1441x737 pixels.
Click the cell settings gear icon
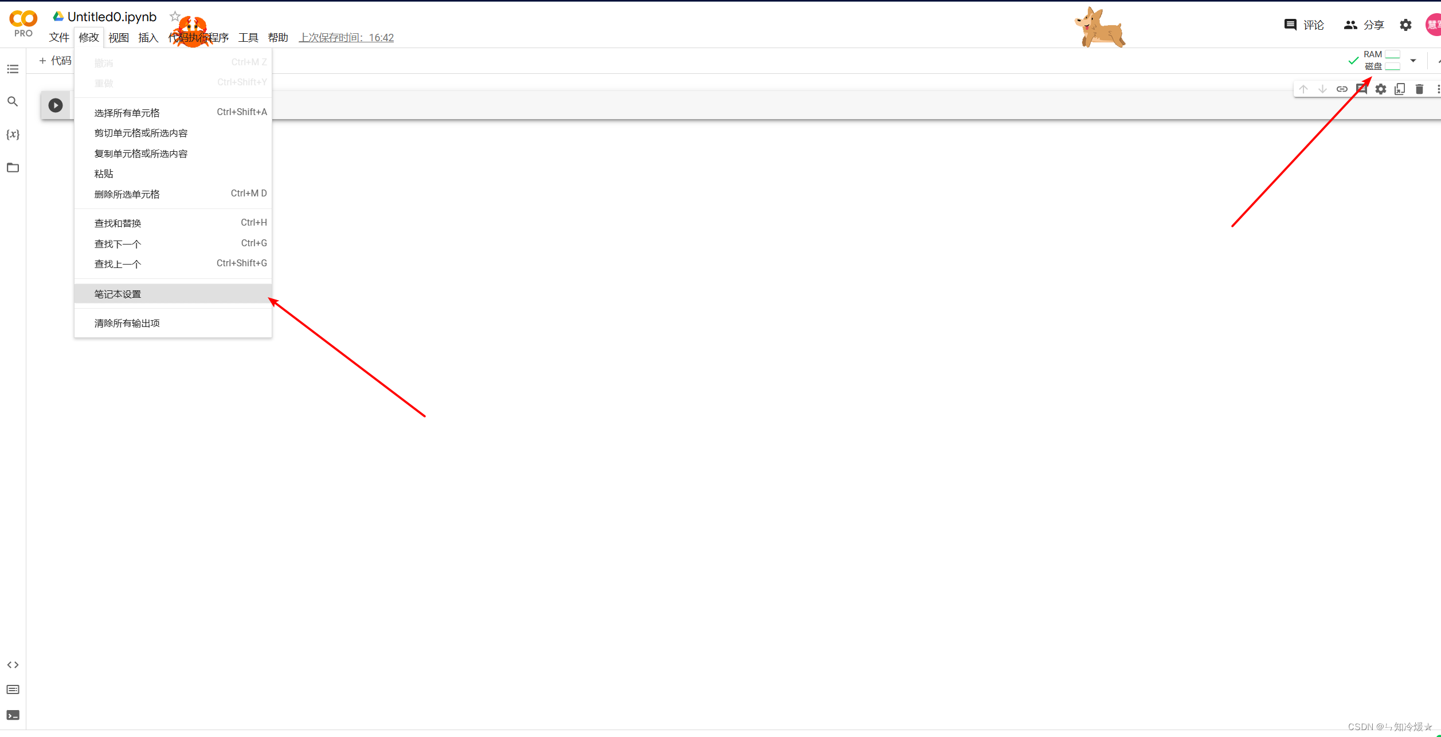coord(1380,89)
